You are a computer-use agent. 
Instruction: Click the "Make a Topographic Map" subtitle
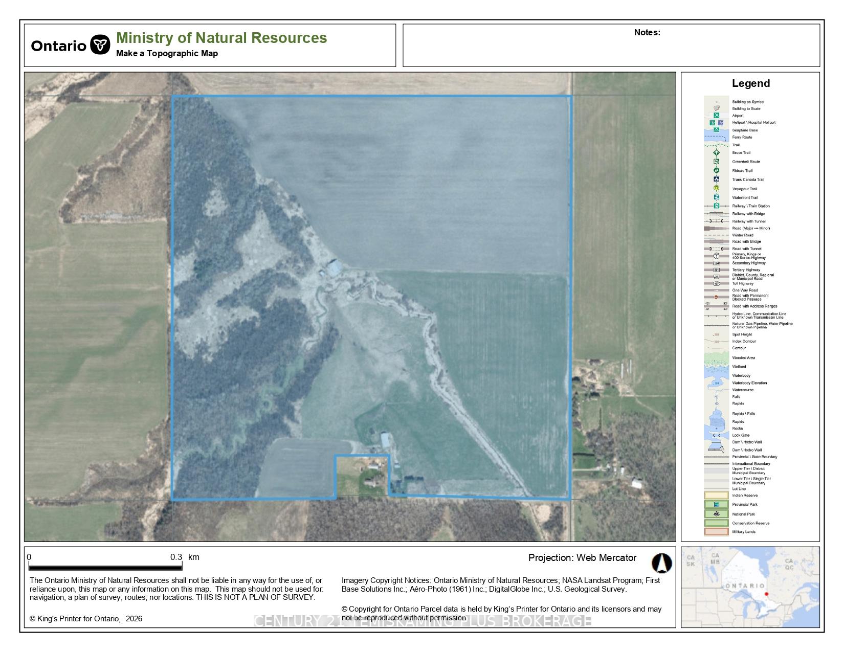click(x=167, y=53)
